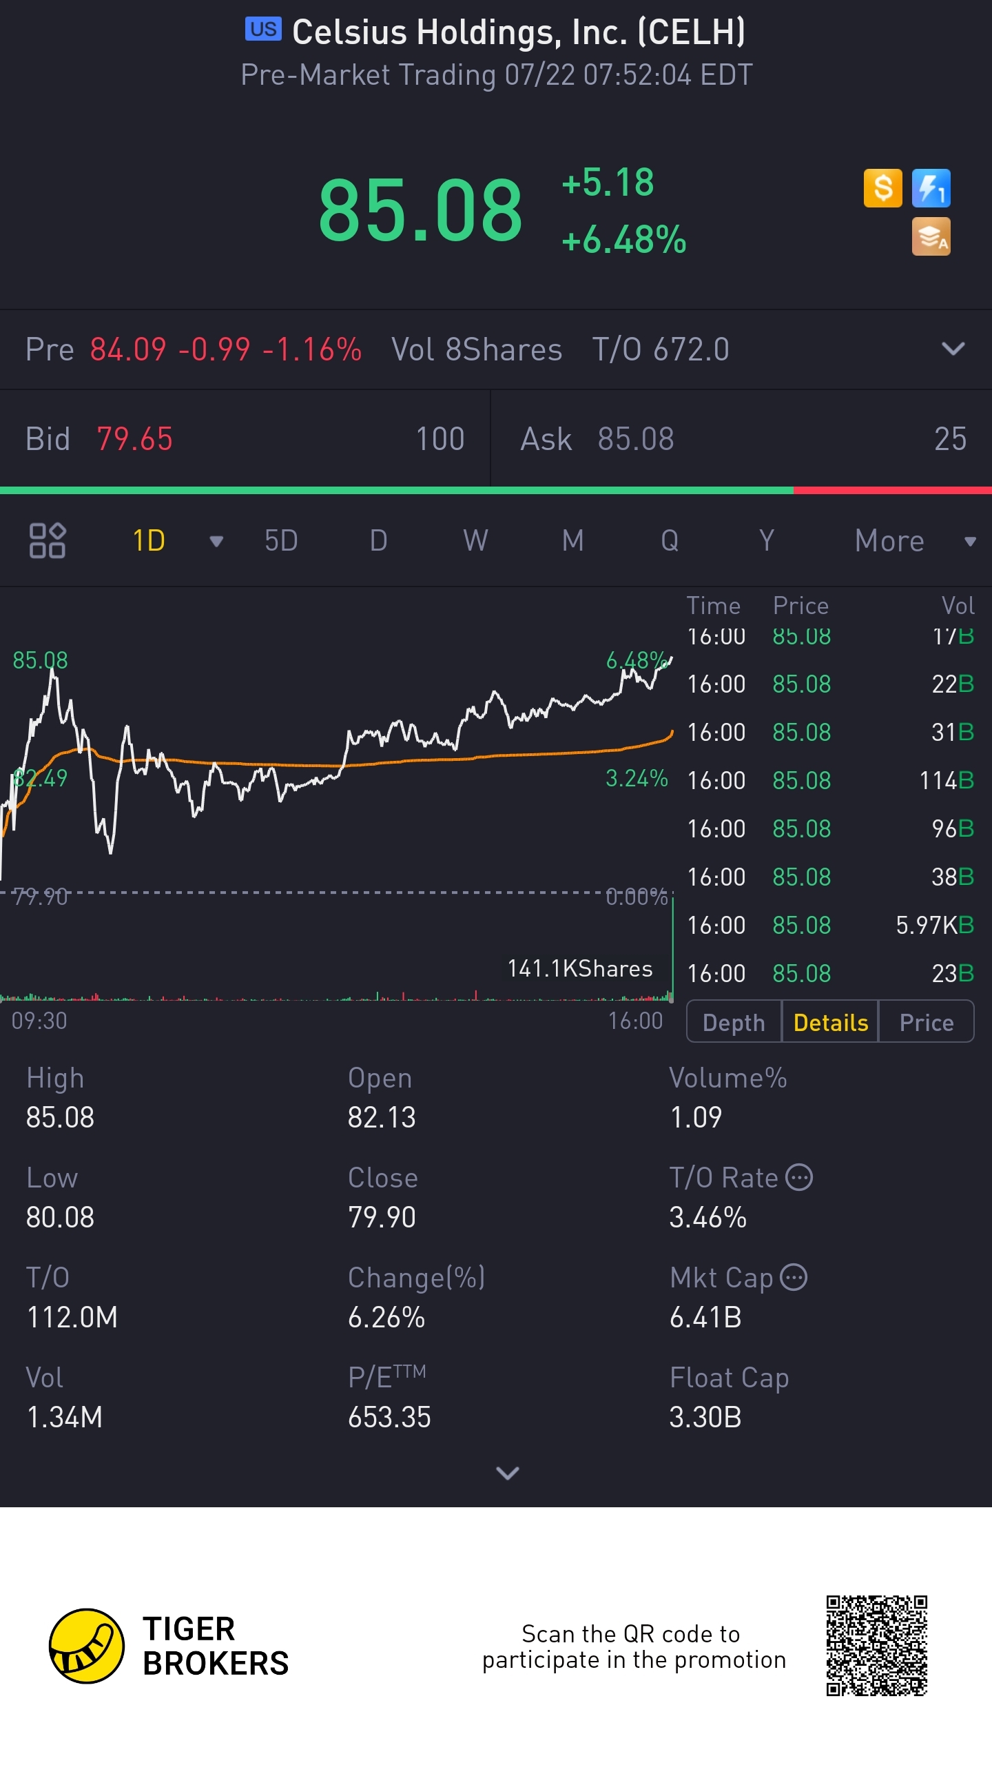Tap the intraday price line chart
992x1785 pixels.
tap(337, 769)
